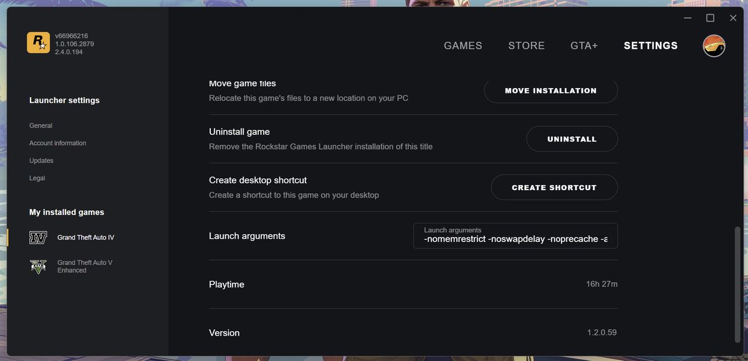Go to the GTA+ tab
Screen dimensions: 748x361
pos(584,46)
